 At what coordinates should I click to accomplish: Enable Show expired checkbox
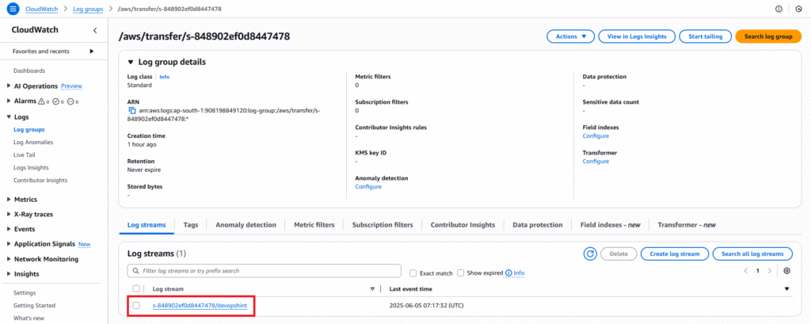click(461, 273)
